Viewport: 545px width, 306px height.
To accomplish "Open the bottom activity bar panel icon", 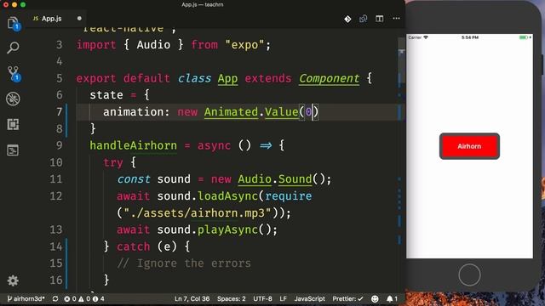I will pyautogui.click(x=13, y=150).
